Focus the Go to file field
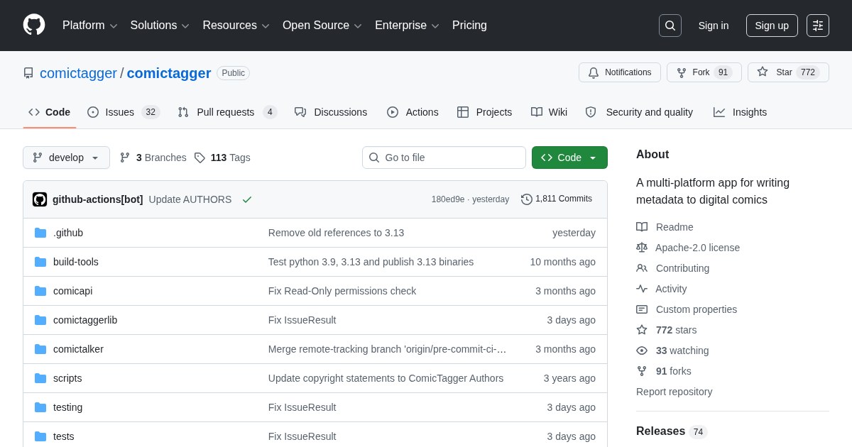Viewport: 852px width, 447px height. click(444, 158)
